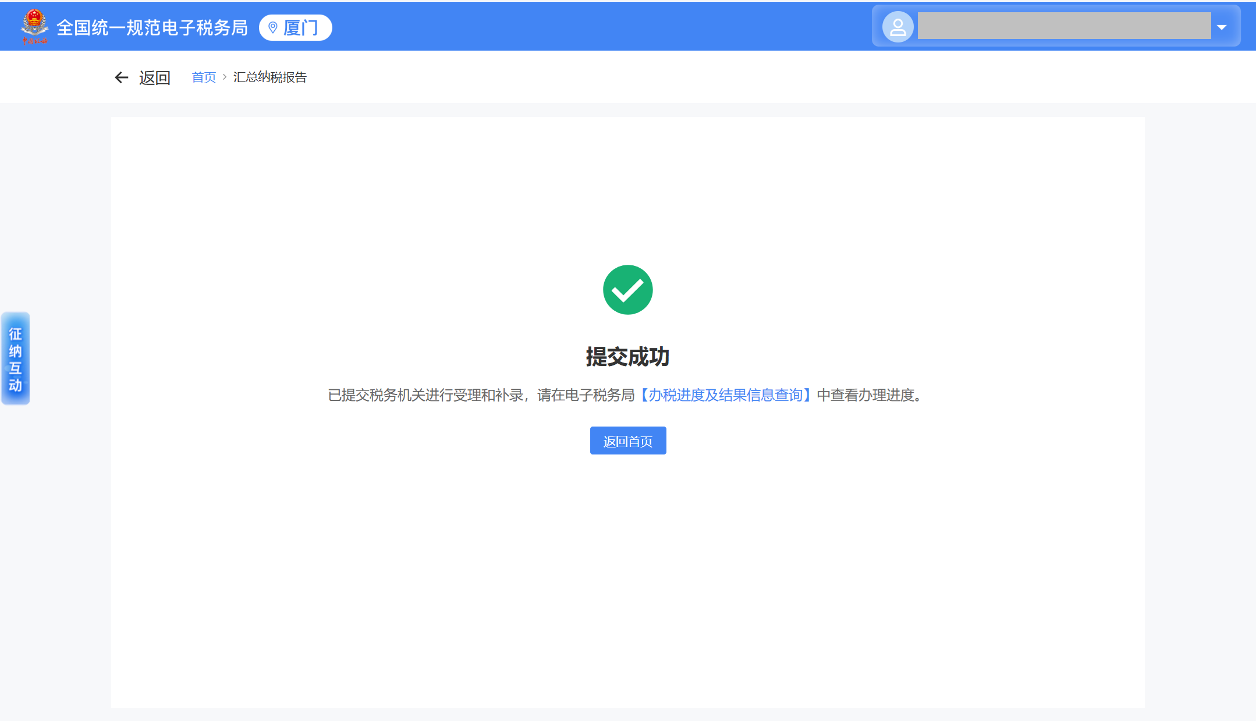
Task: Click the 全国统一规范电子税务局 site title
Action: coord(152,27)
